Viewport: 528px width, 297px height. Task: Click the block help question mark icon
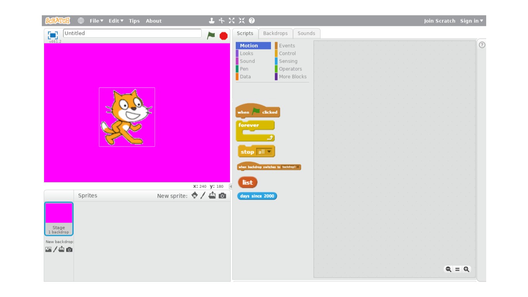click(x=252, y=21)
